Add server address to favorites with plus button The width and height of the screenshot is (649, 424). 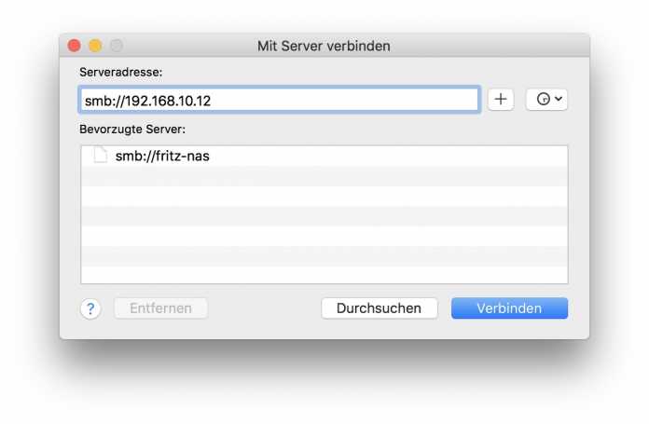point(501,100)
